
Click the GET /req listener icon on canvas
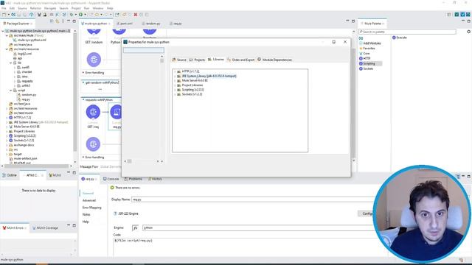[x=93, y=112]
